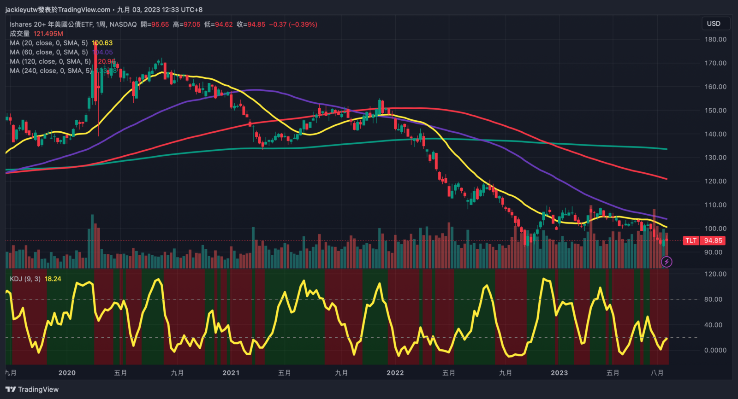Click the 2021 label on time axis

[x=231, y=373]
